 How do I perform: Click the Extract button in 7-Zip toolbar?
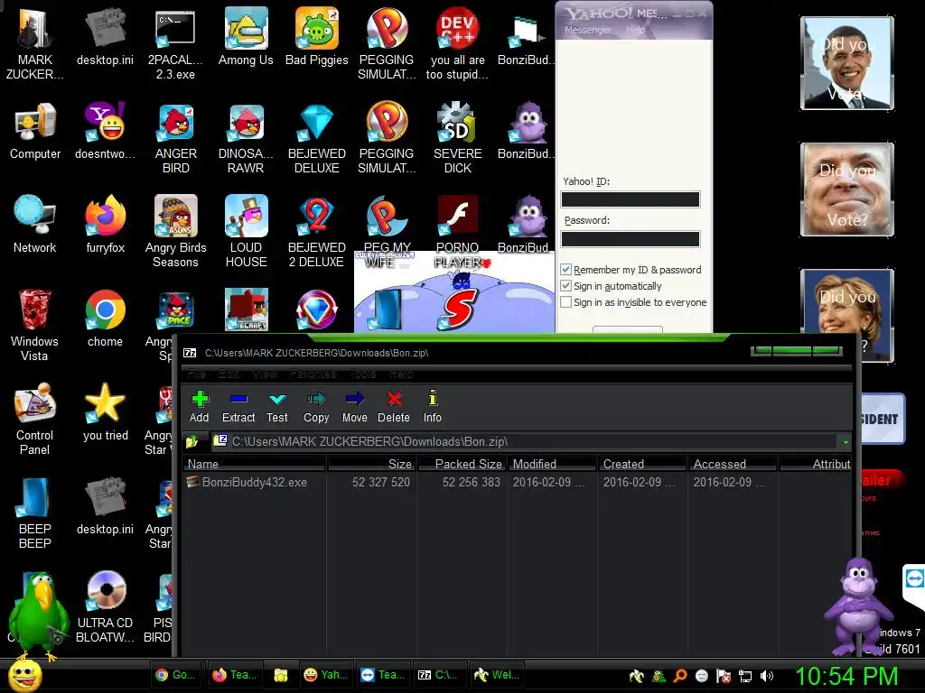(x=238, y=407)
